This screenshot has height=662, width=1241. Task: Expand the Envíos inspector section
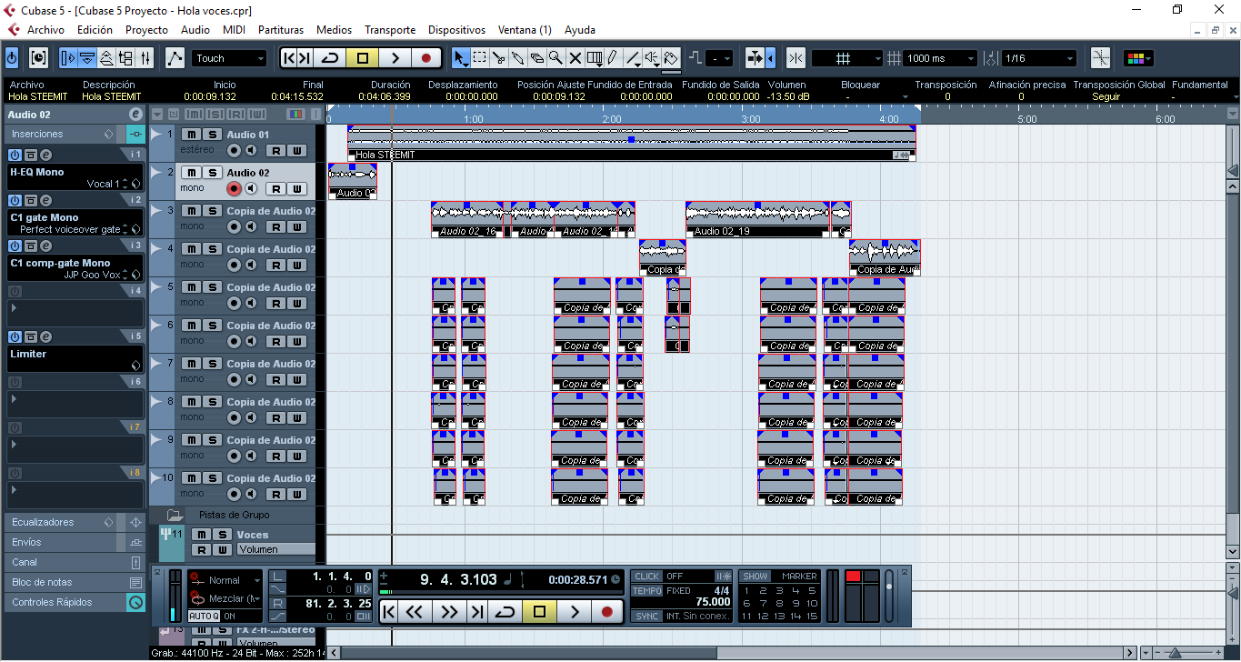[75, 543]
